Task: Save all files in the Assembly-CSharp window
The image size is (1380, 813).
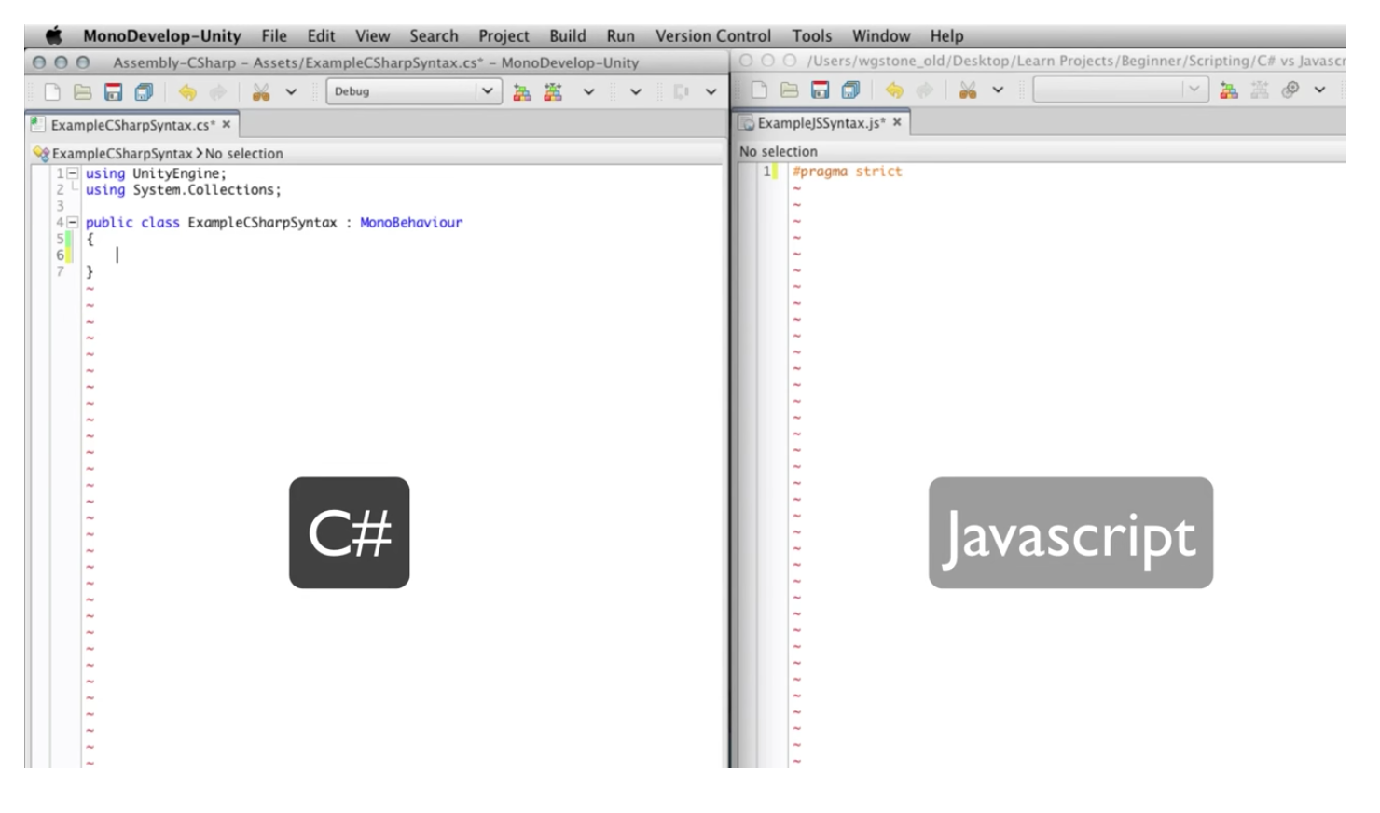Action: tap(144, 91)
